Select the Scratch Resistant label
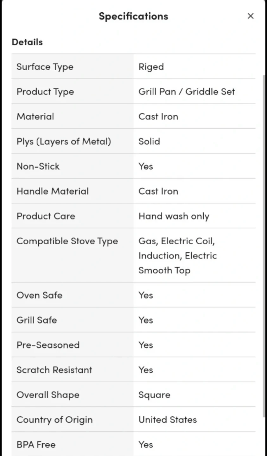Image resolution: width=267 pixels, height=456 pixels. coord(54,370)
